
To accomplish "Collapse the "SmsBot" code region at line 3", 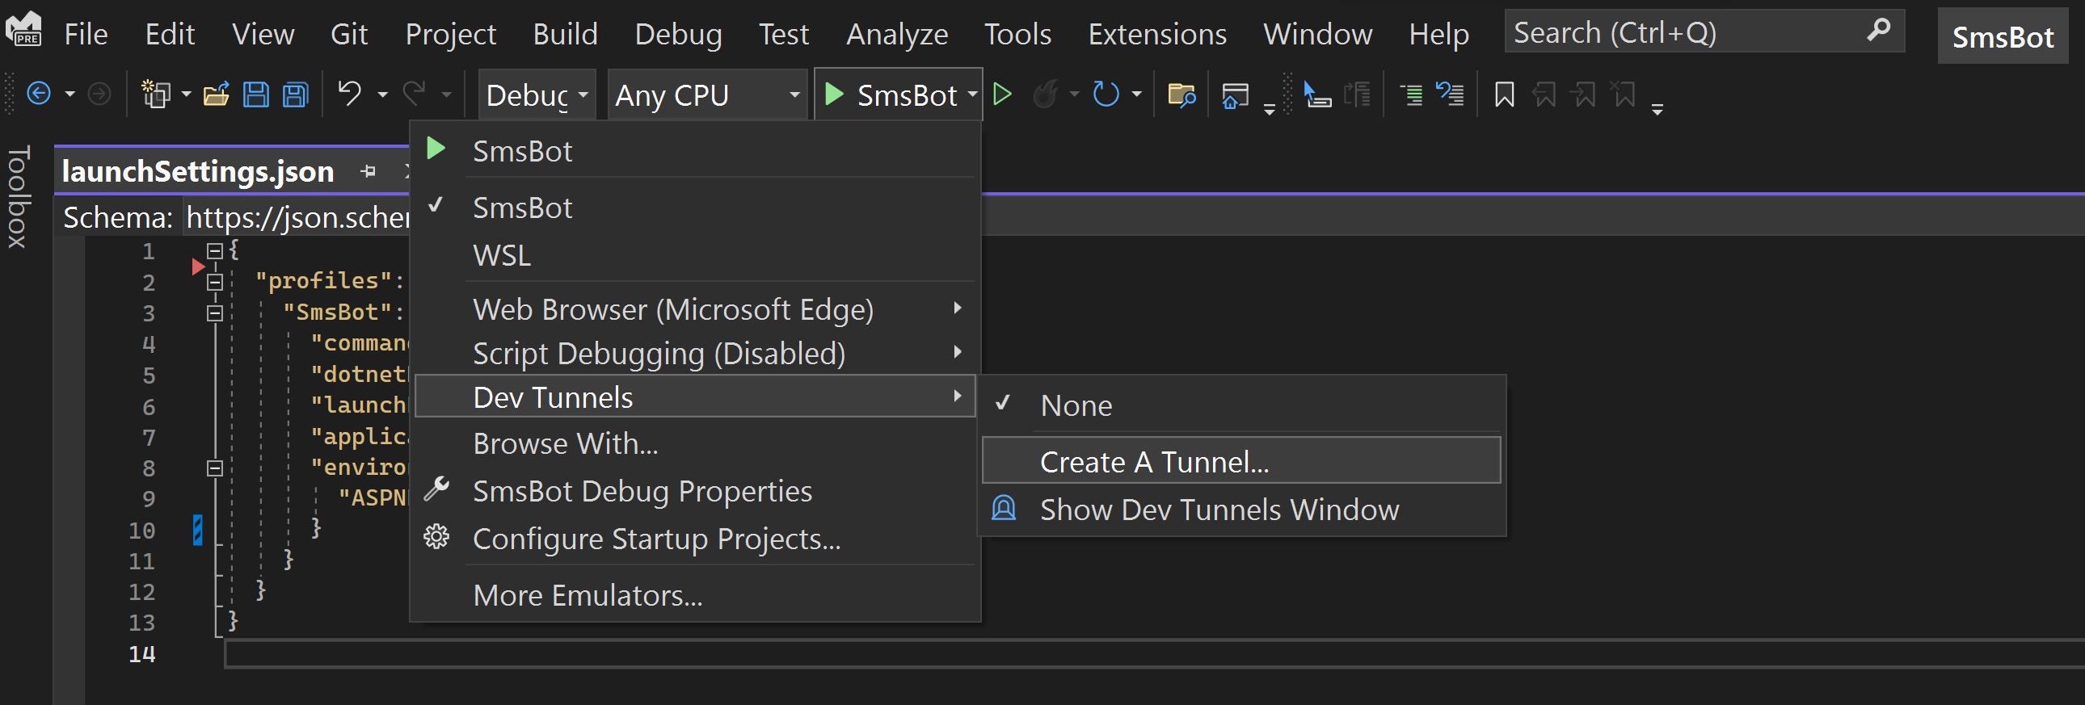I will (x=214, y=313).
